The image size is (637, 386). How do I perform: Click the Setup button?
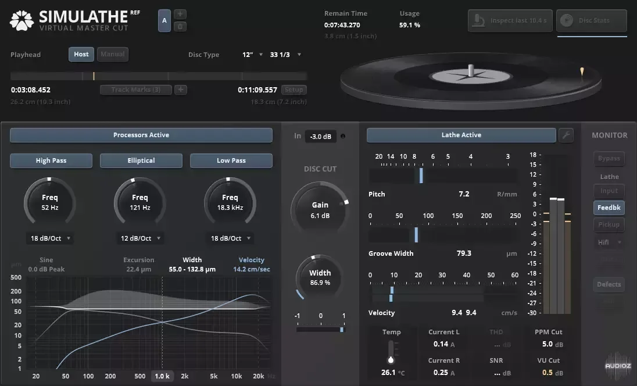[x=294, y=90]
